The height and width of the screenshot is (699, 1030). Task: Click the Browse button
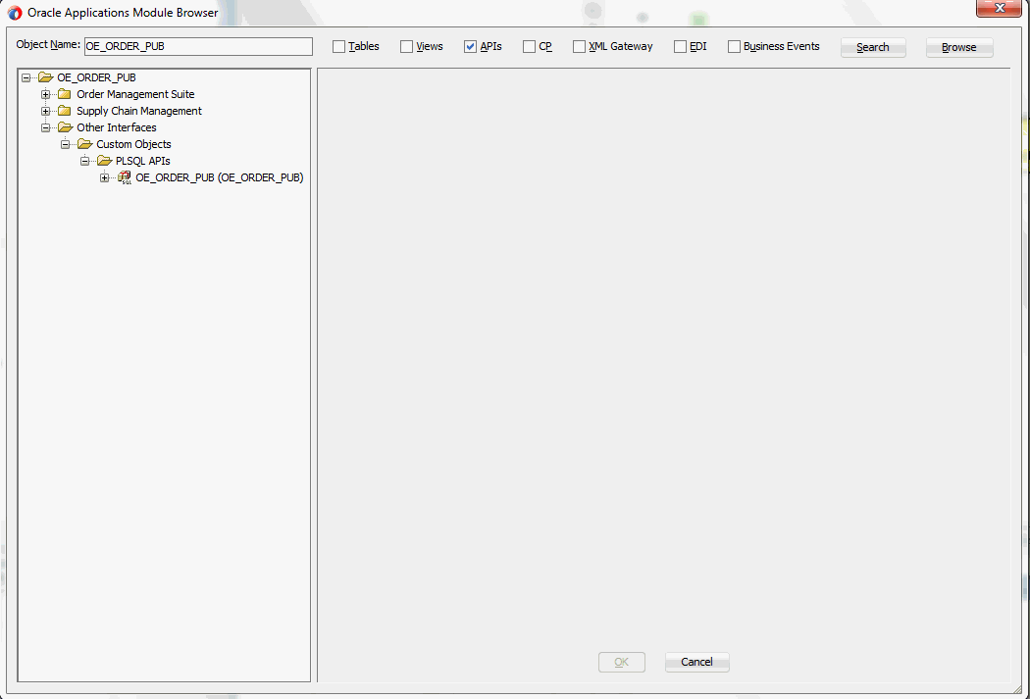click(x=959, y=47)
